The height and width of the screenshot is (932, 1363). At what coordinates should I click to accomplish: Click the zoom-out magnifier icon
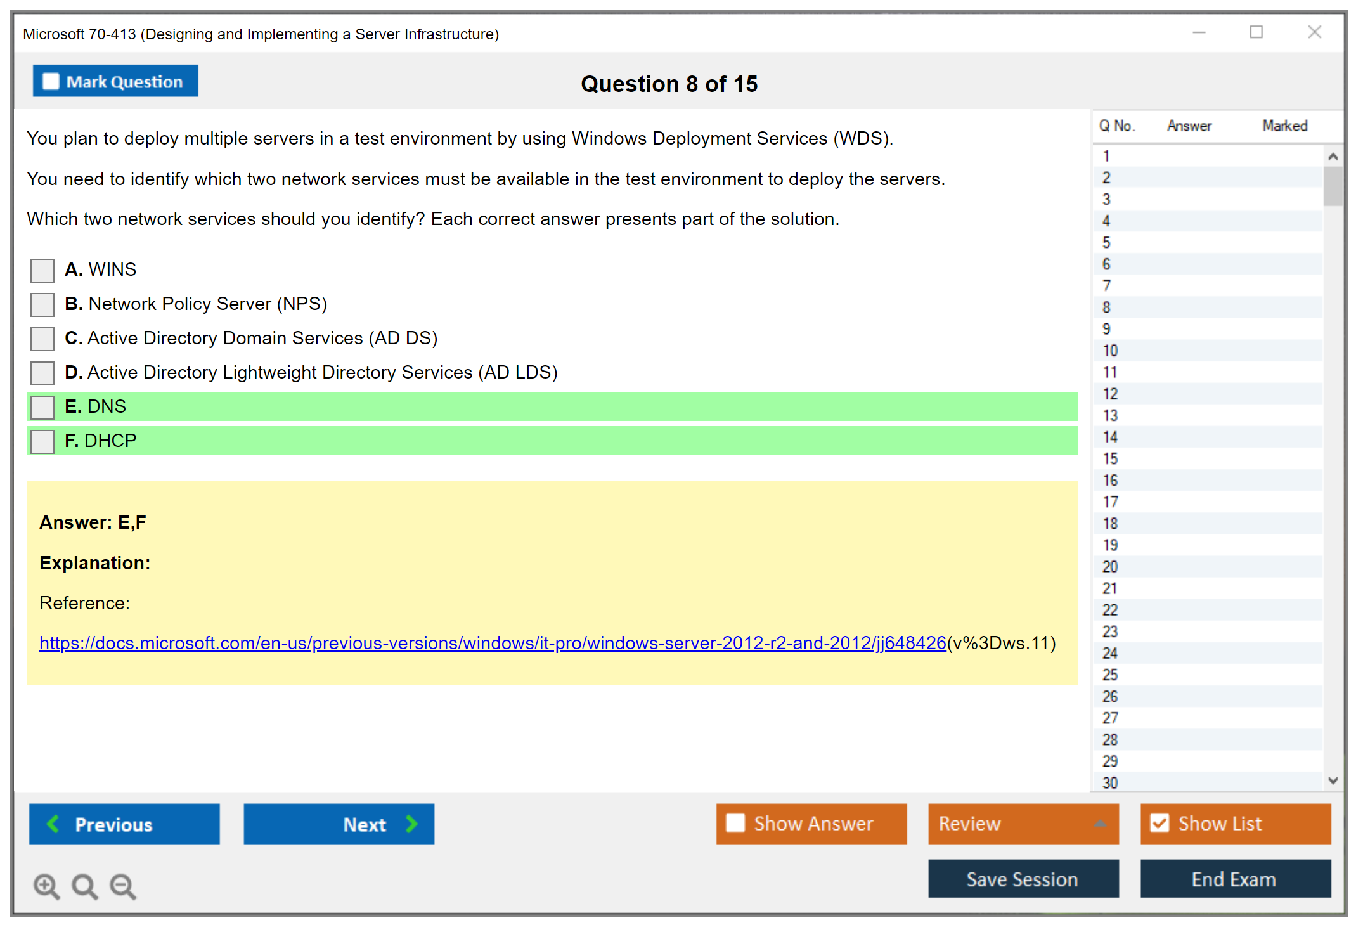coord(123,886)
